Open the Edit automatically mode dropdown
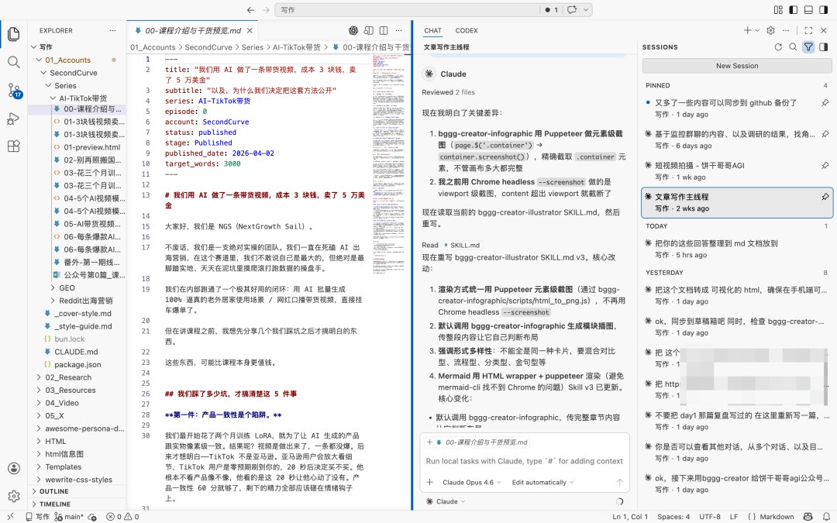Viewport: 837px width, 523px height. click(x=542, y=483)
